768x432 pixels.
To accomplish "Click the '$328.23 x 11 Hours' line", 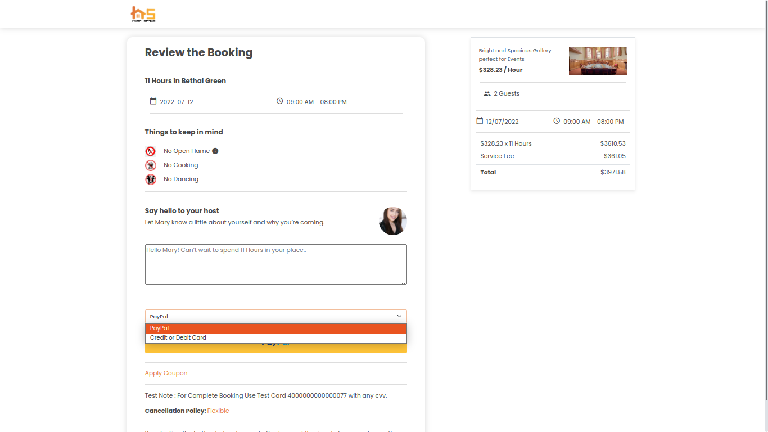I will (x=506, y=143).
